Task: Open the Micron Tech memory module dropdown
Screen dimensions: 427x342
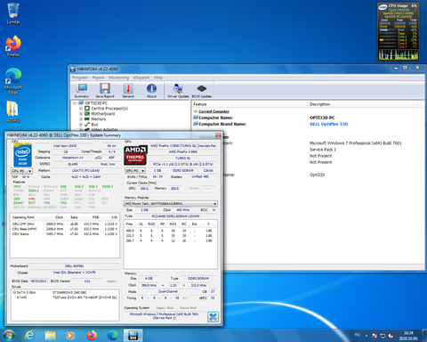Action: (171, 204)
